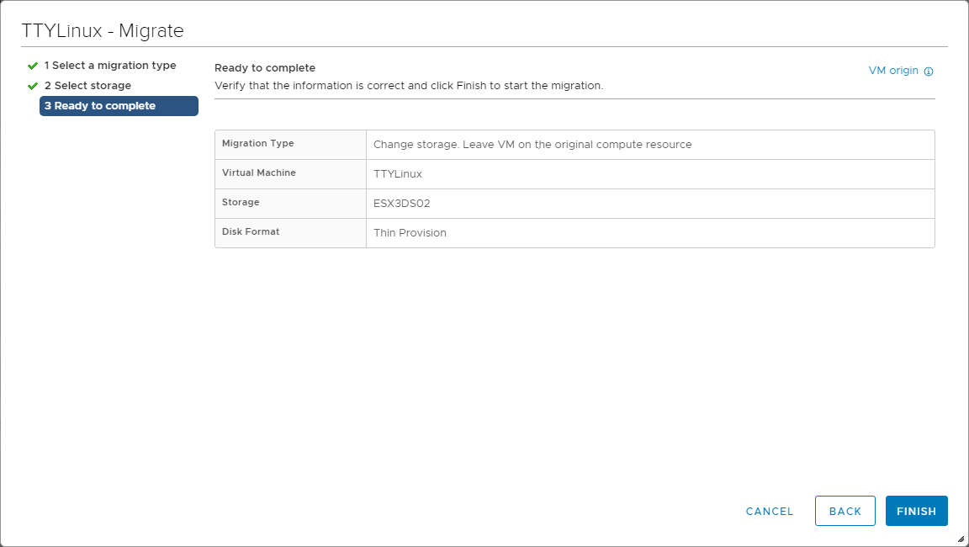Click the BACK button

click(845, 511)
